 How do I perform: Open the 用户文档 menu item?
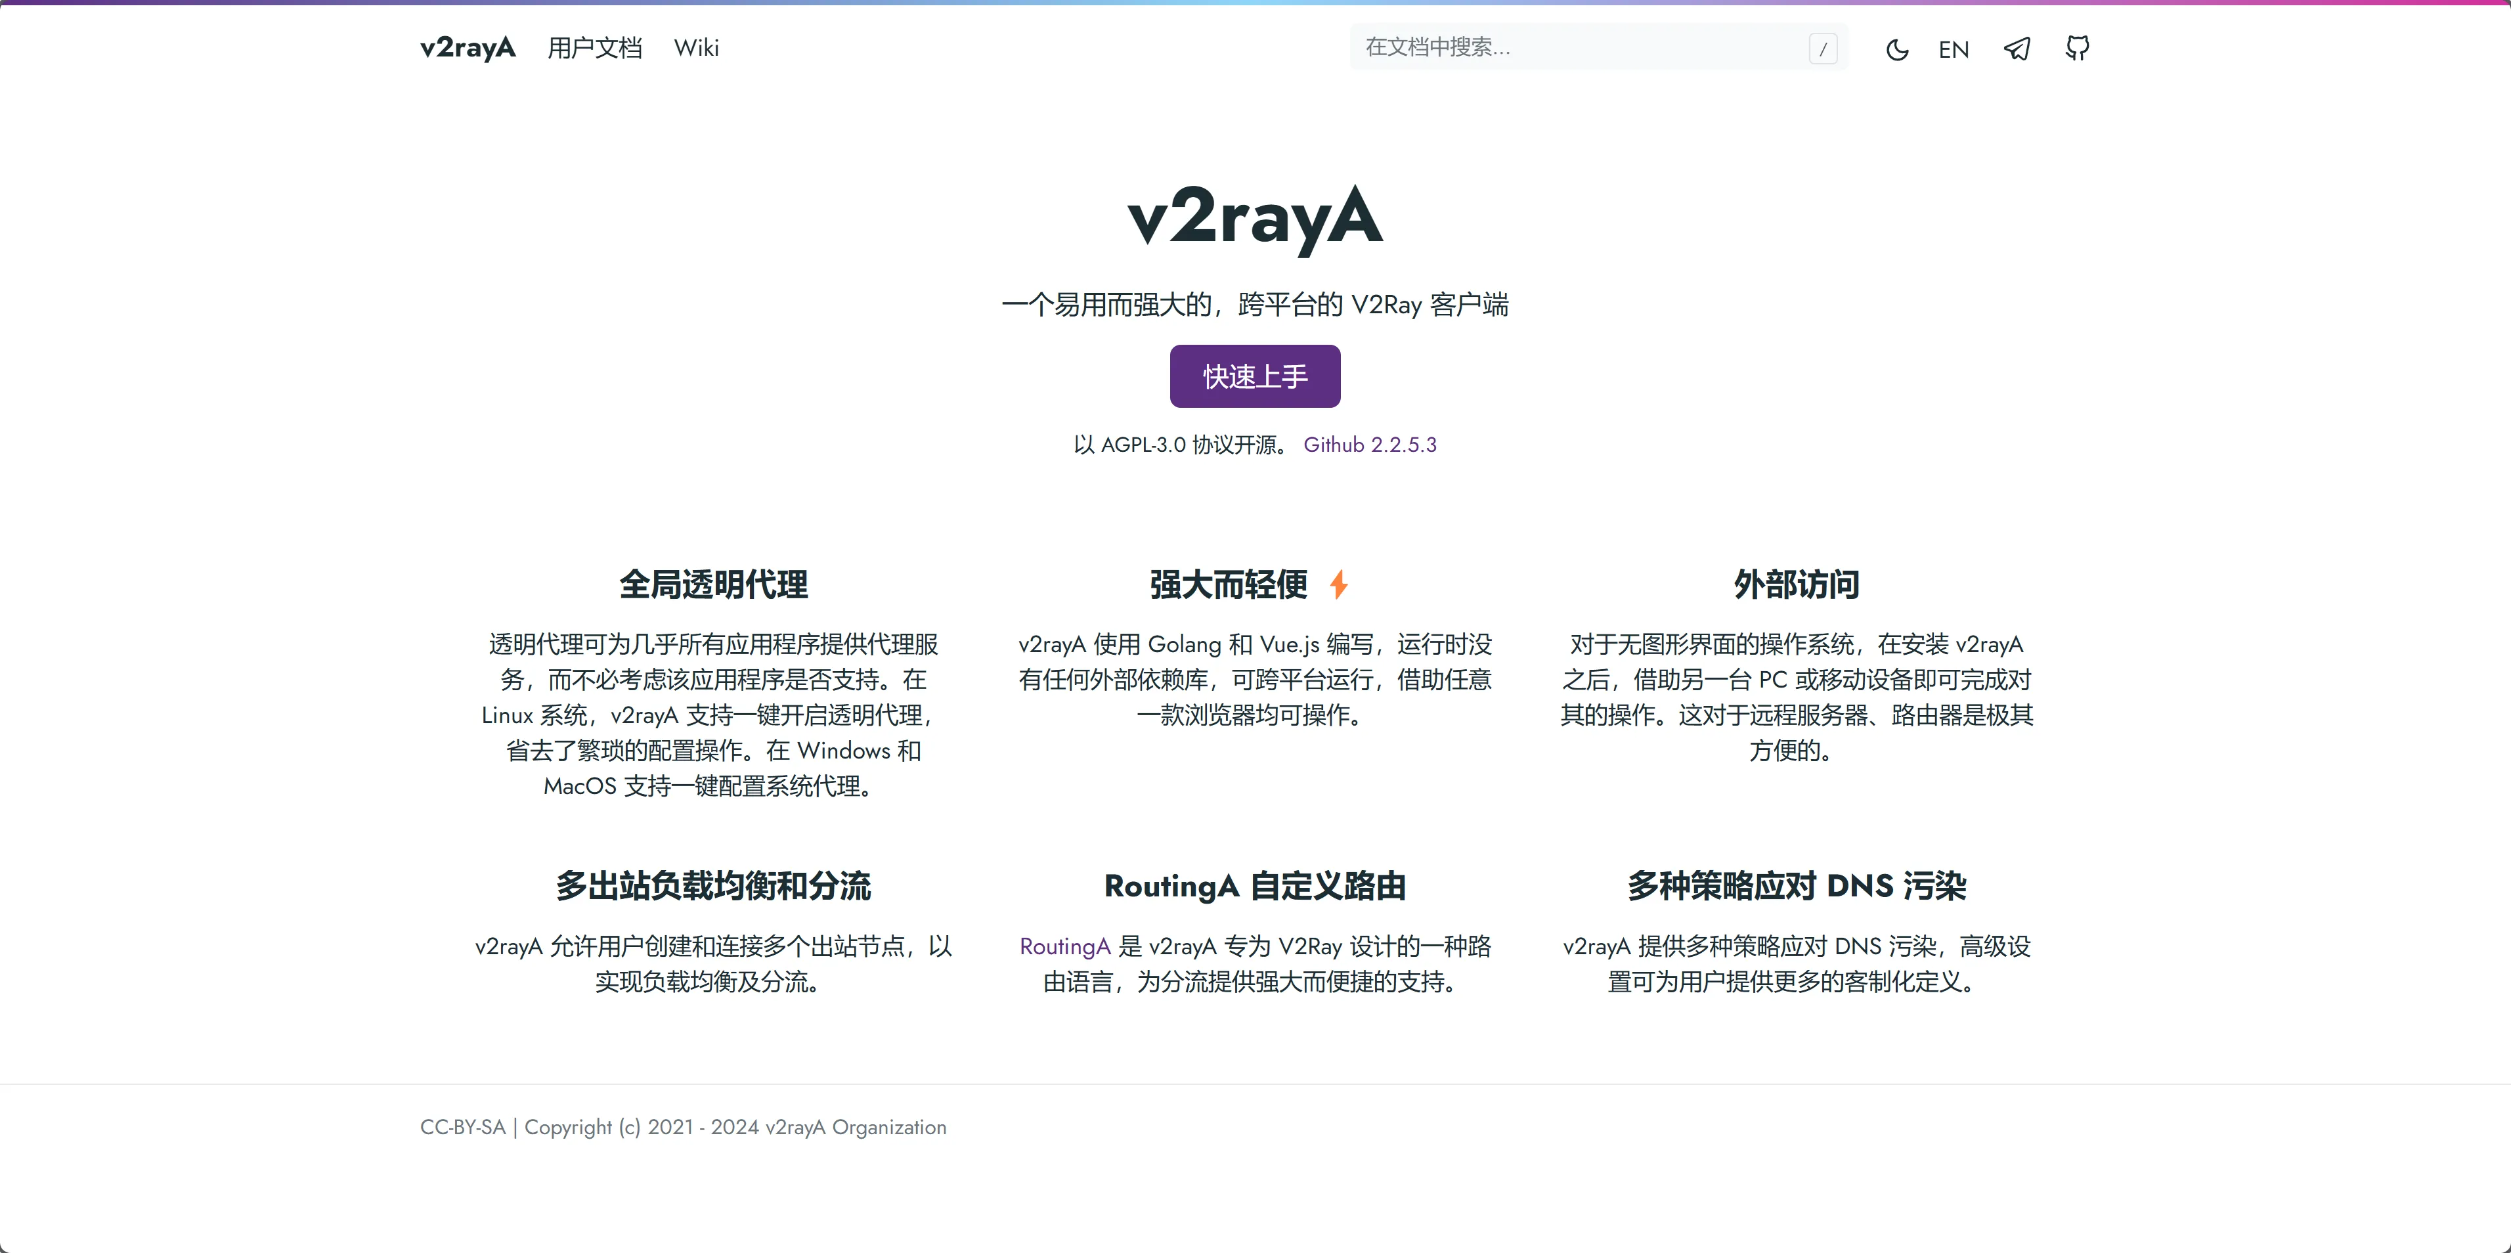595,48
